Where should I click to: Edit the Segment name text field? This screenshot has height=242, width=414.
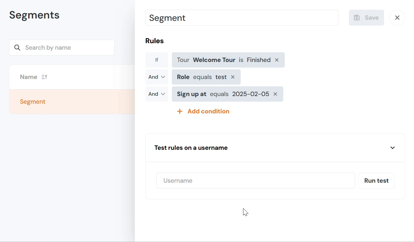[x=242, y=18]
